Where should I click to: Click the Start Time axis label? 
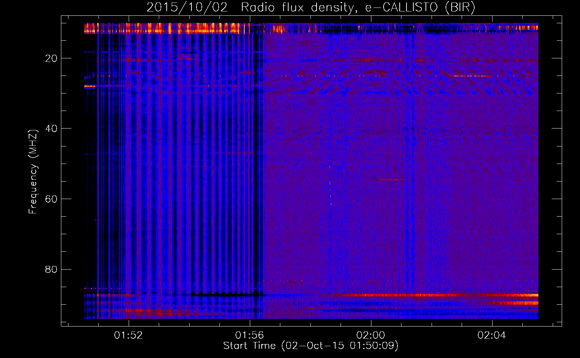[311, 346]
